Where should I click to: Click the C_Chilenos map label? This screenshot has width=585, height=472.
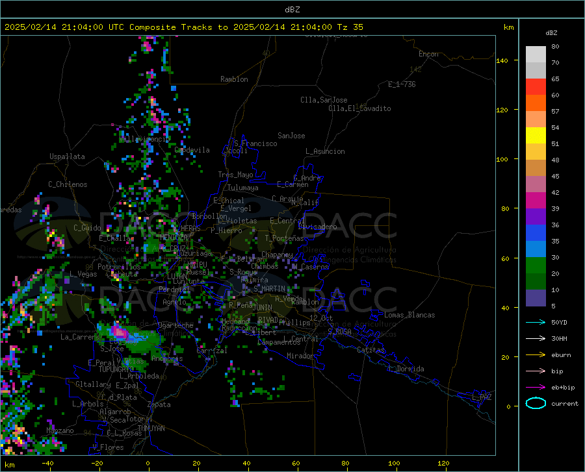[x=68, y=184]
